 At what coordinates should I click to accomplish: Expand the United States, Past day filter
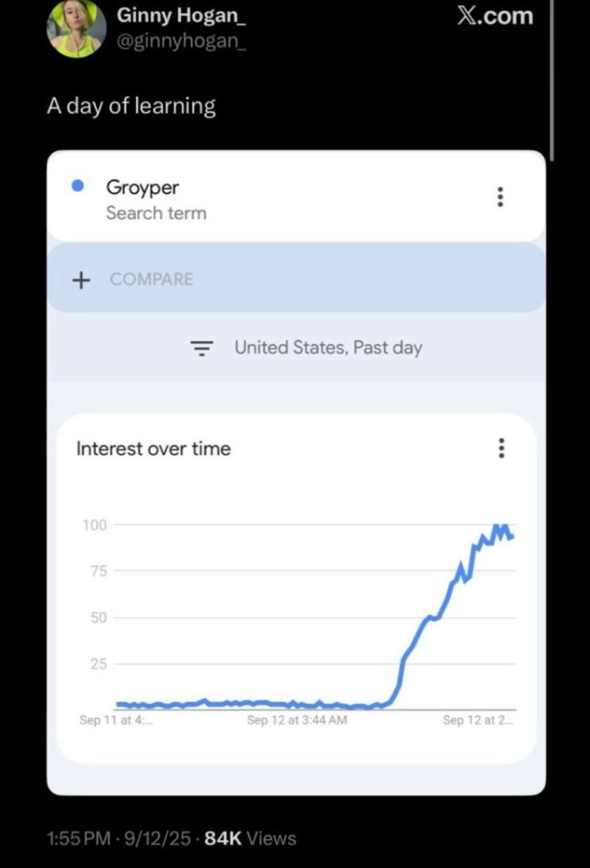[x=328, y=348]
